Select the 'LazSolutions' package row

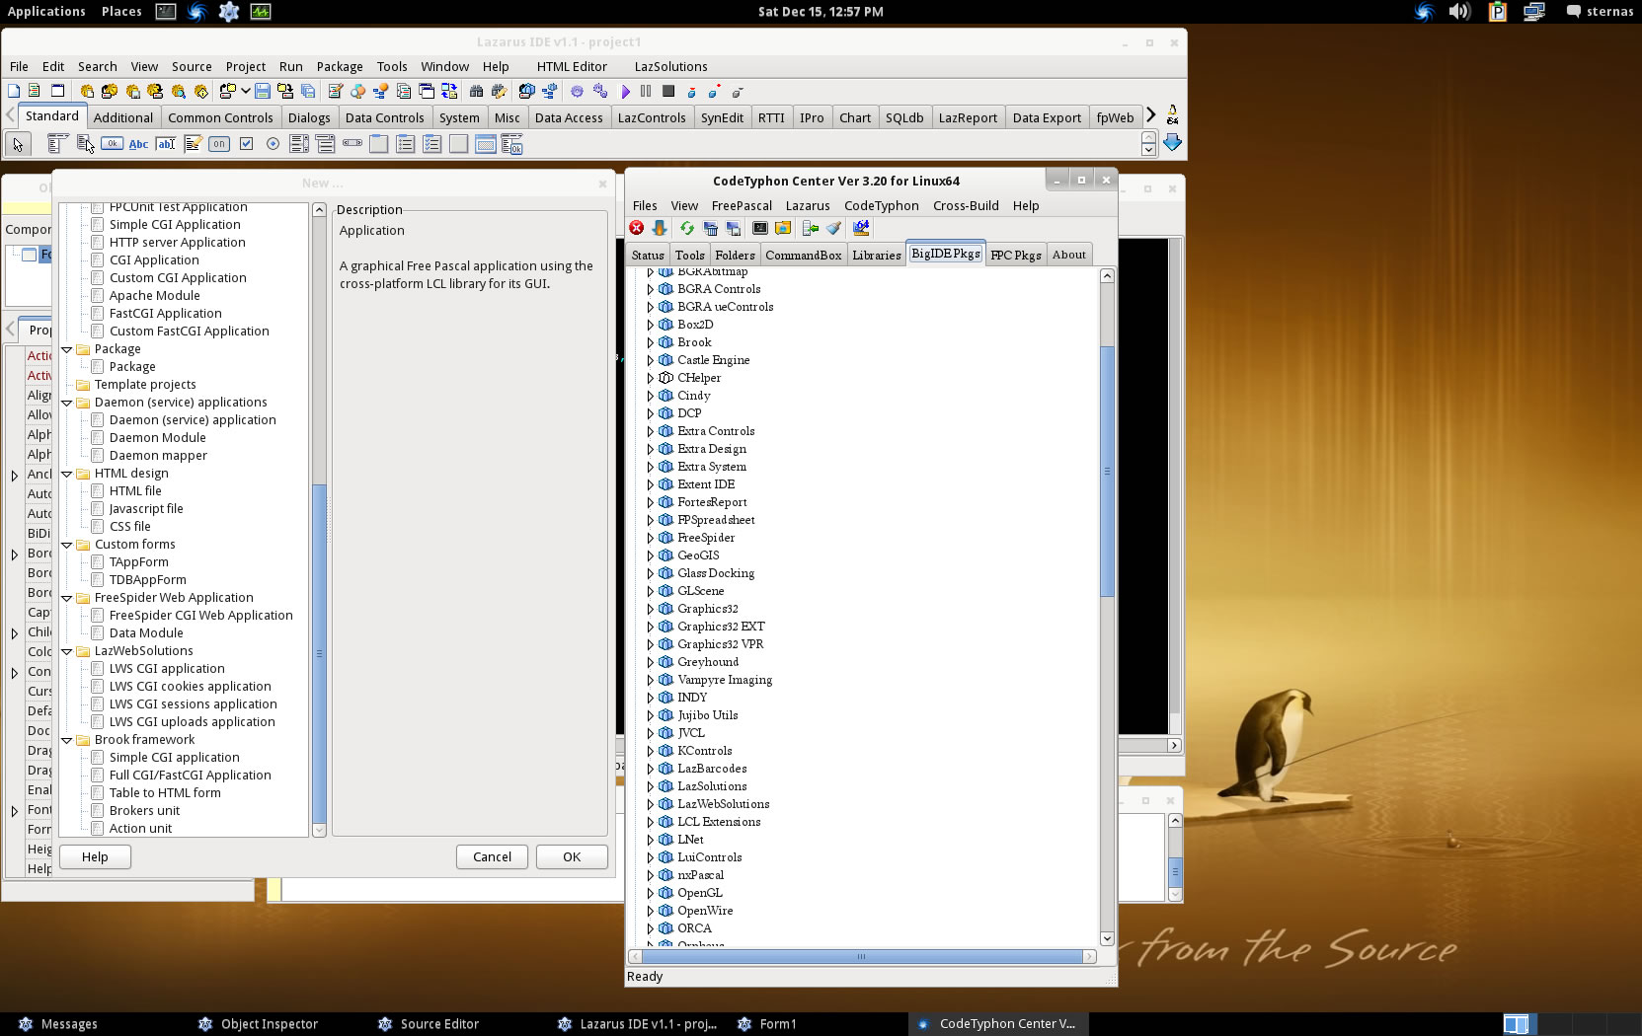[712, 786]
